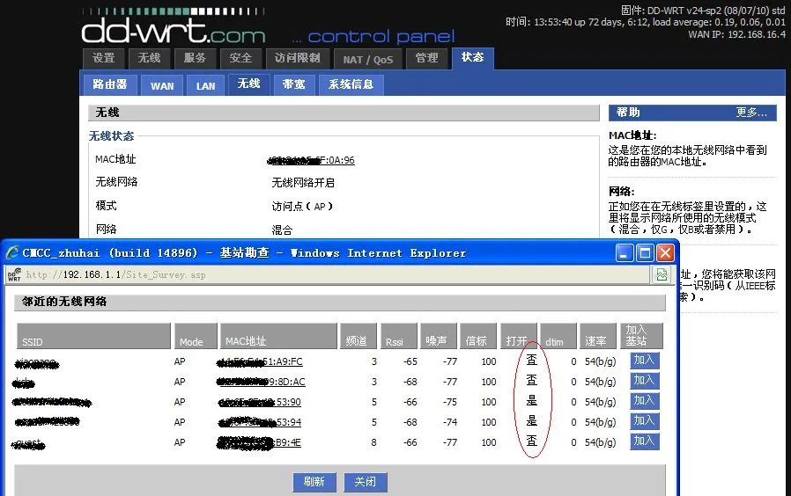Click MAC link ending 53:90
The width and height of the screenshot is (791, 496).
coord(260,402)
